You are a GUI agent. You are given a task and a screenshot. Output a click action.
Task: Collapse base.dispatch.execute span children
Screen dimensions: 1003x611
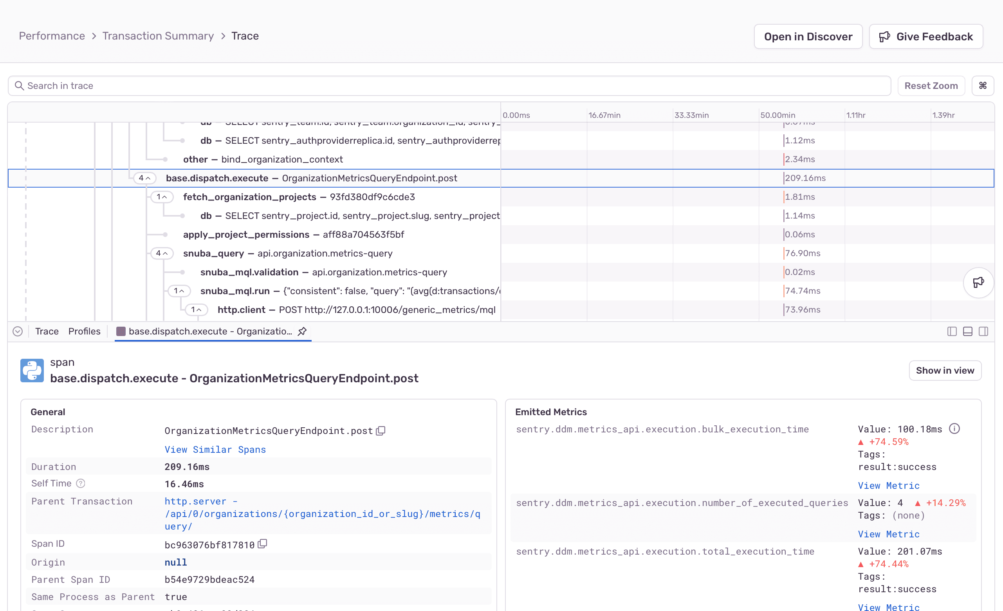(x=145, y=178)
